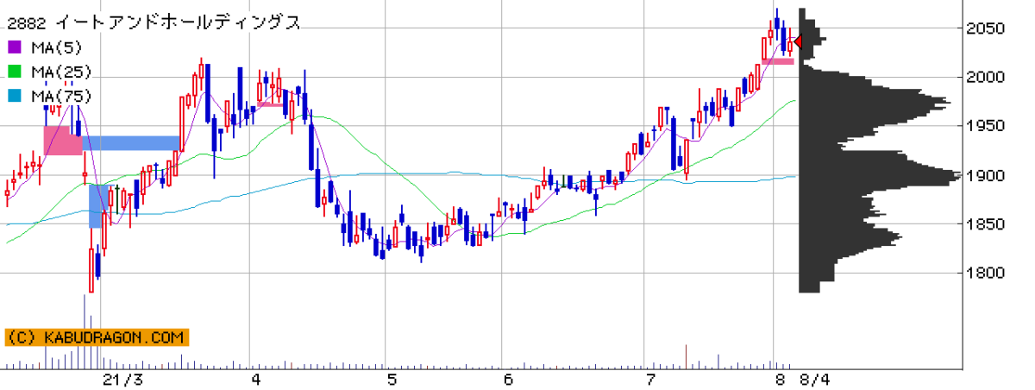This screenshot has width=1035, height=390.
Task: Click the volume profile peak near 1975
Action: tap(875, 103)
